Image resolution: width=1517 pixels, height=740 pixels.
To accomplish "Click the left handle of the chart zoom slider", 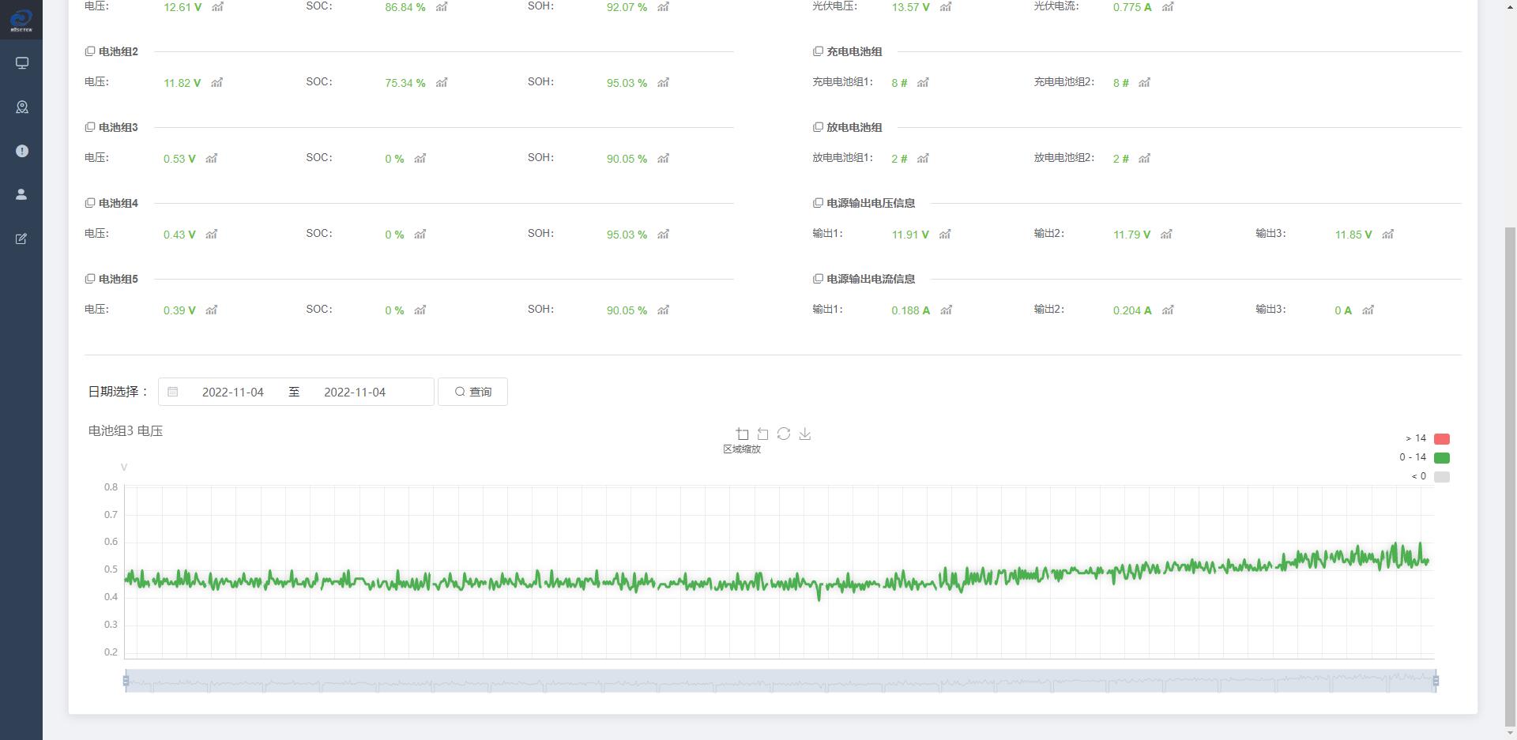I will (126, 681).
